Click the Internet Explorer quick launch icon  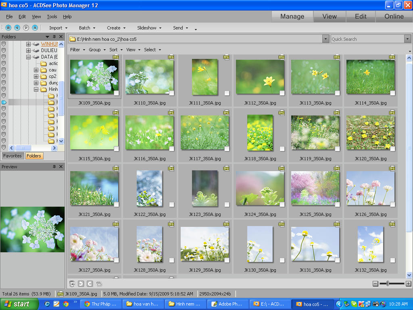tap(47, 304)
